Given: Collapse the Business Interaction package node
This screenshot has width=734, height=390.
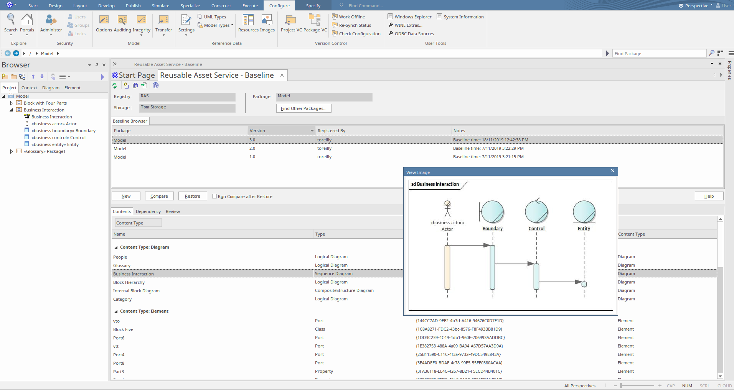Looking at the screenshot, I should (x=11, y=110).
